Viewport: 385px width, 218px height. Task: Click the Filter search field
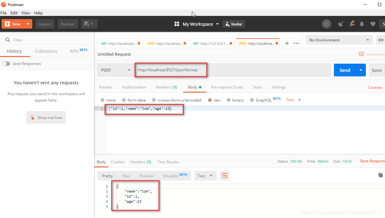pos(46,40)
